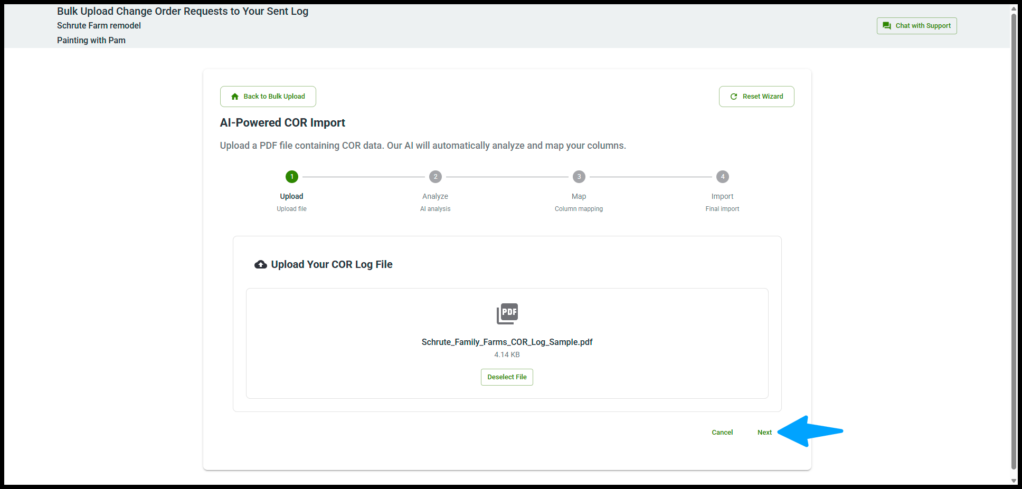Click the refresh icon in Reset Wizard
This screenshot has width=1022, height=489.
pos(733,97)
